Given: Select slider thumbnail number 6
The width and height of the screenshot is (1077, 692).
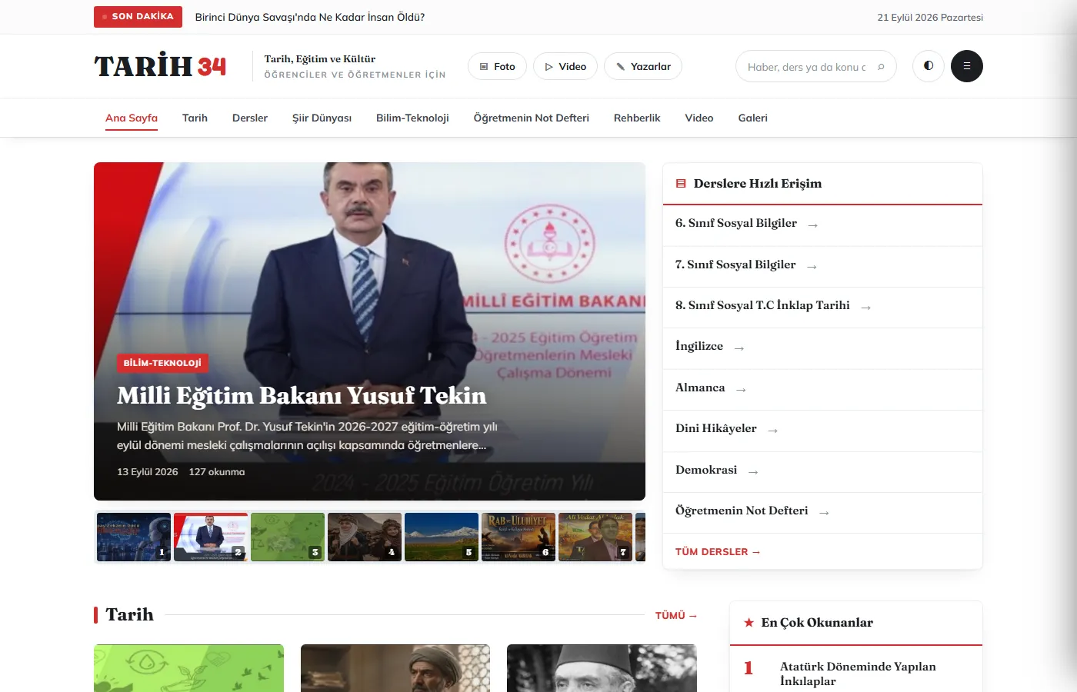Looking at the screenshot, I should [x=518, y=537].
